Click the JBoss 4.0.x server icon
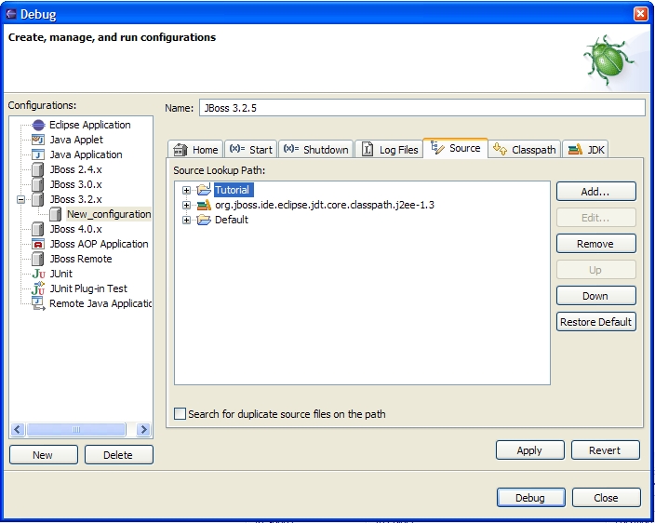Image resolution: width=655 pixels, height=523 pixels. 38,229
